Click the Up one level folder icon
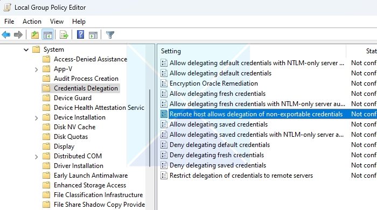377x210 pixels. (35, 35)
